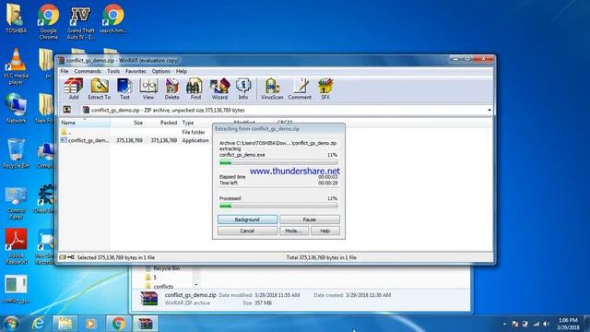
Task: Open the media player taskbar icon
Action: point(91,324)
